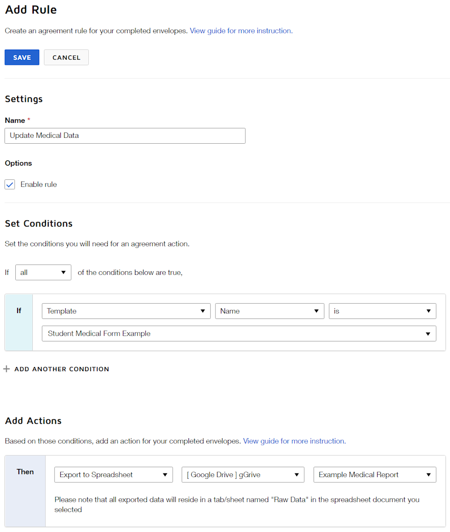Click the arrow on the Google Drive gGrive selector
450x532 pixels.
(x=297, y=474)
